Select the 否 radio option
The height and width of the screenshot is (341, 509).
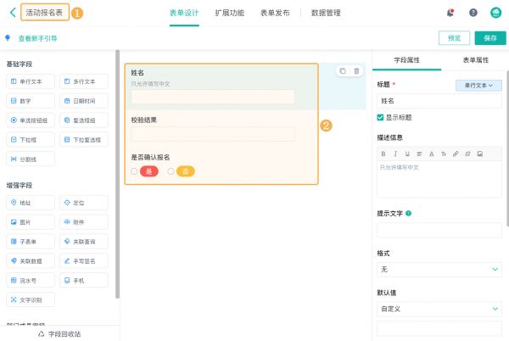click(x=171, y=171)
